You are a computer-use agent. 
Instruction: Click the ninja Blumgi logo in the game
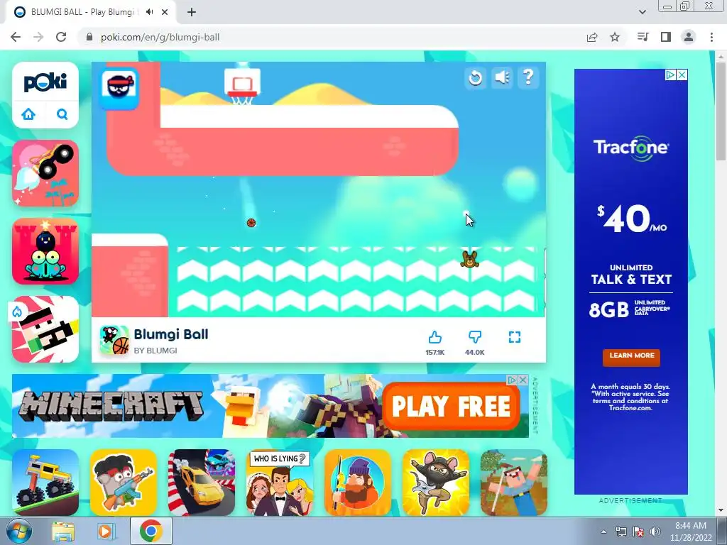[x=120, y=88]
